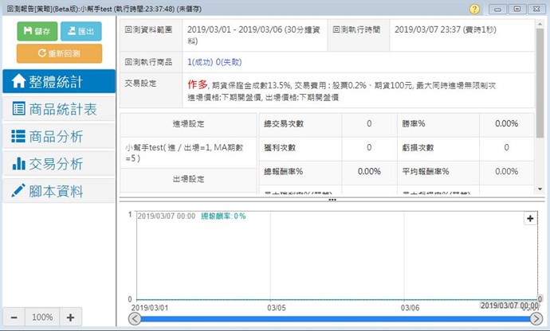Click the panel splitter dots above the chart

coord(332,200)
